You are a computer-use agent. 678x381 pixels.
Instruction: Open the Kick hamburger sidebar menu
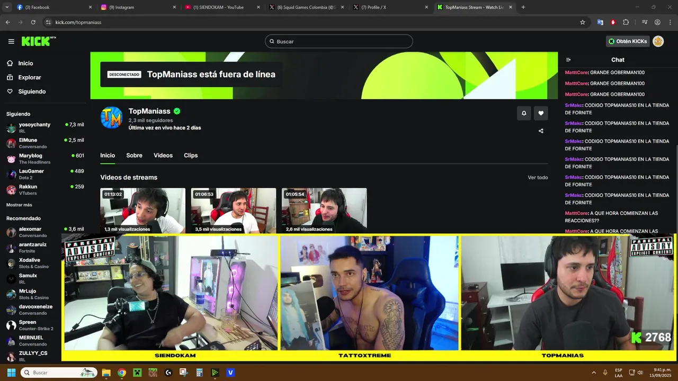11,41
